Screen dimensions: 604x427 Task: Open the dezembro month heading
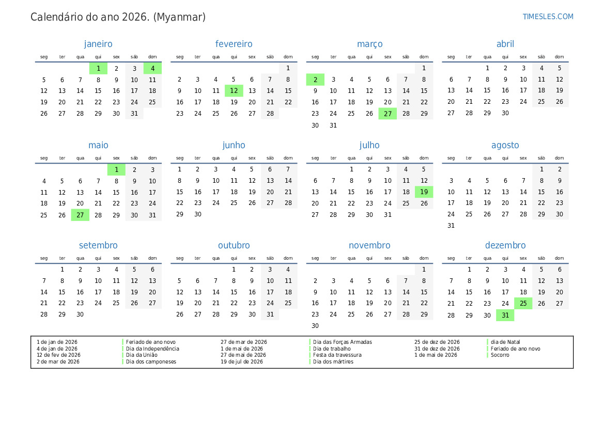[505, 245]
